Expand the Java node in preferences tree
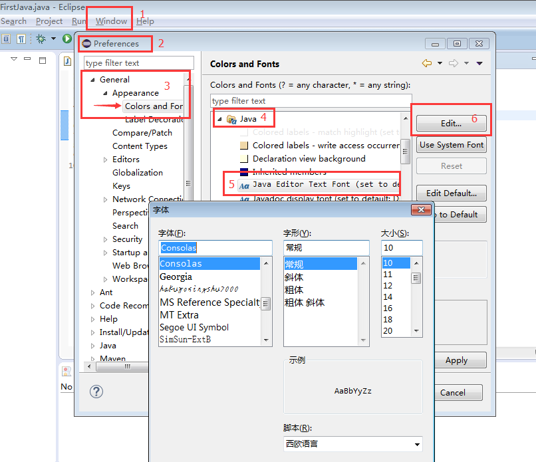 tap(92, 346)
